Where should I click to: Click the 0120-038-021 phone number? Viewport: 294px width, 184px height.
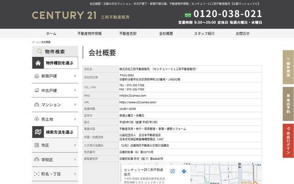228,14
